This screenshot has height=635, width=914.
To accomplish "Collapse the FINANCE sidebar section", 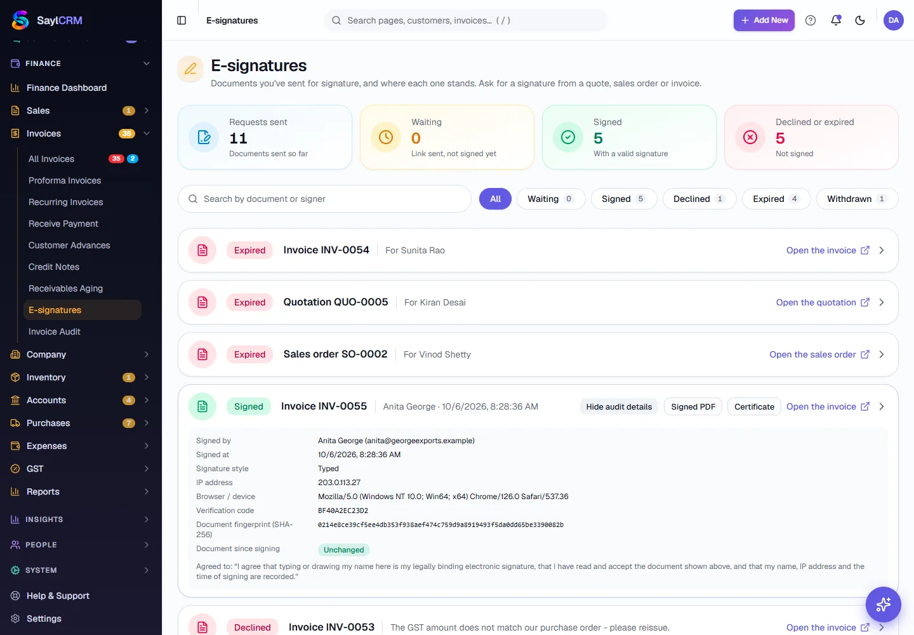I will [81, 63].
